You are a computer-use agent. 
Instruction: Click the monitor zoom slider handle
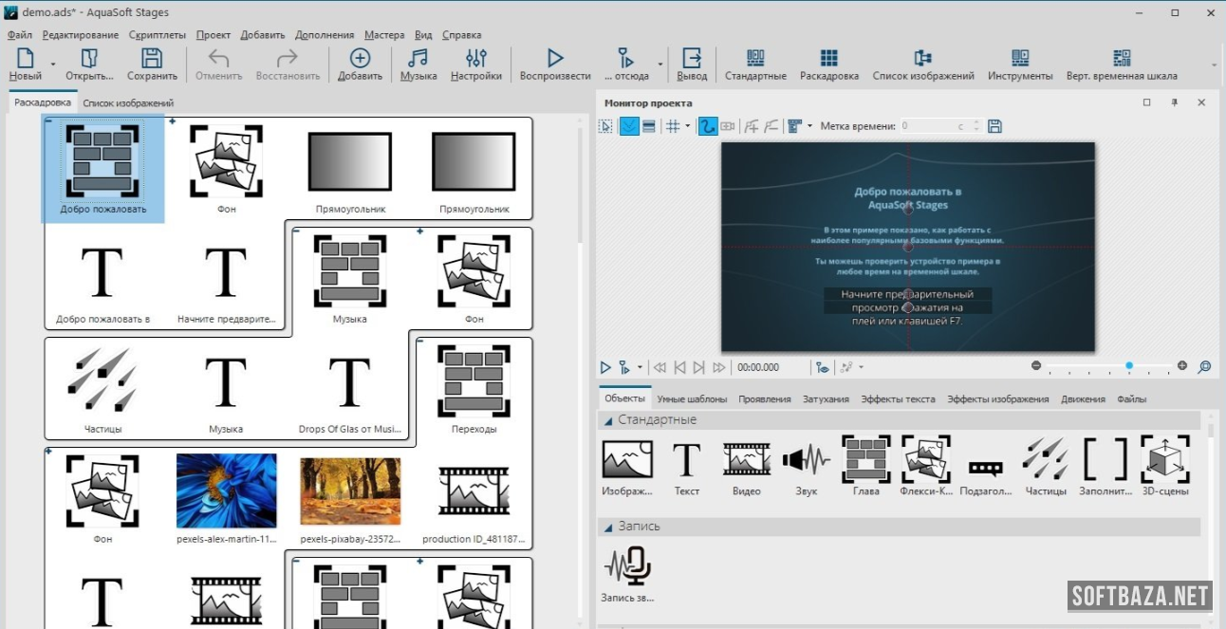tap(1129, 366)
